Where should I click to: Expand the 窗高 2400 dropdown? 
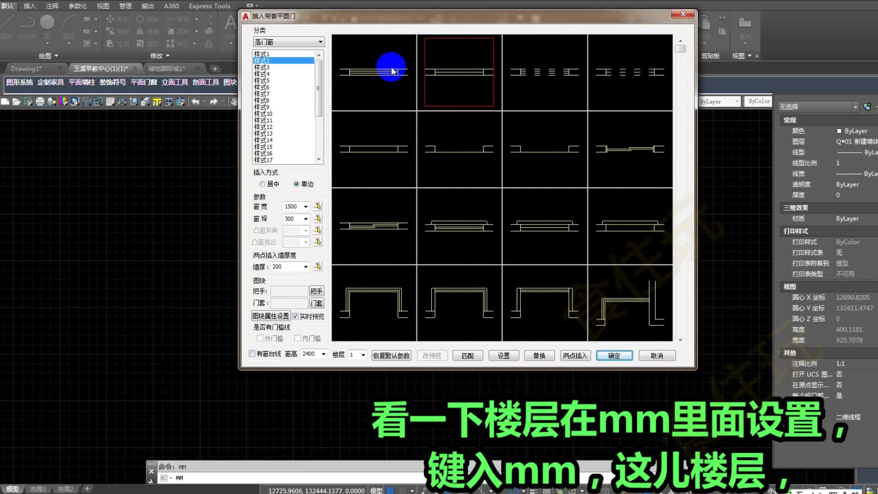pyautogui.click(x=323, y=354)
